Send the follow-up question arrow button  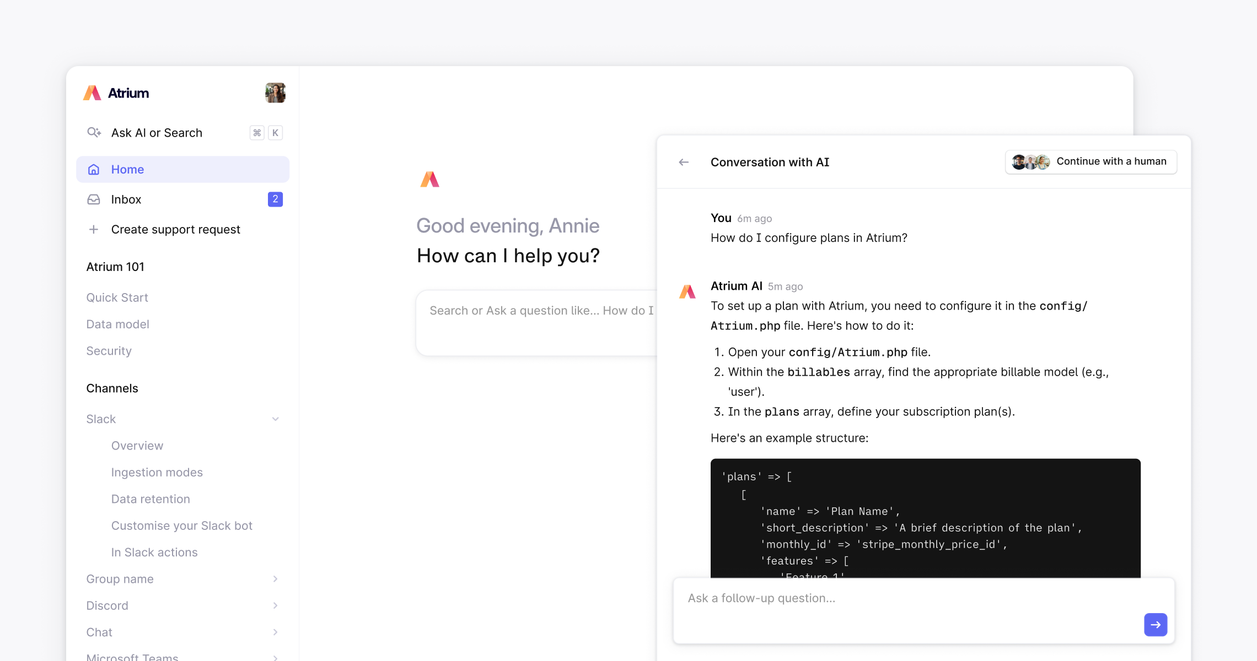click(x=1156, y=625)
